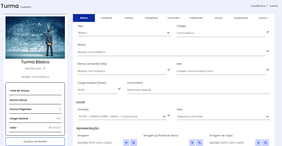
Task: Open the Quadro de Horário button
Action: point(35,142)
